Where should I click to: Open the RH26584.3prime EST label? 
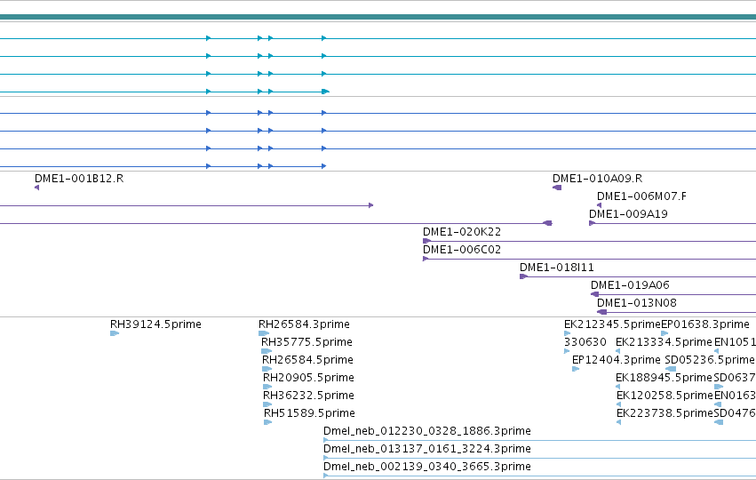[x=304, y=324]
